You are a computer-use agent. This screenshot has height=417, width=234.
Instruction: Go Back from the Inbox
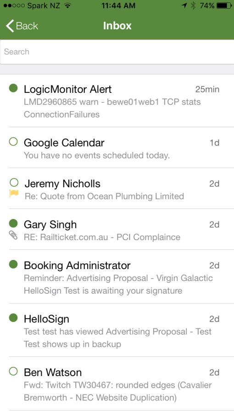point(22,26)
